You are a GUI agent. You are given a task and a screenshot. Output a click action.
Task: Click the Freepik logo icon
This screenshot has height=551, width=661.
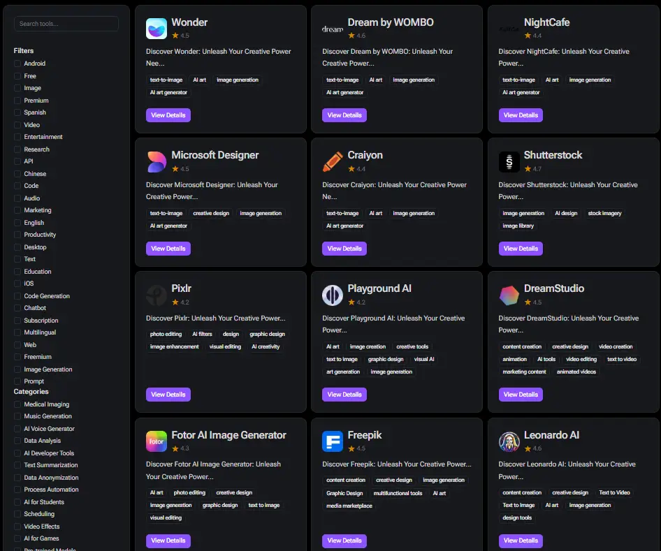[333, 441]
